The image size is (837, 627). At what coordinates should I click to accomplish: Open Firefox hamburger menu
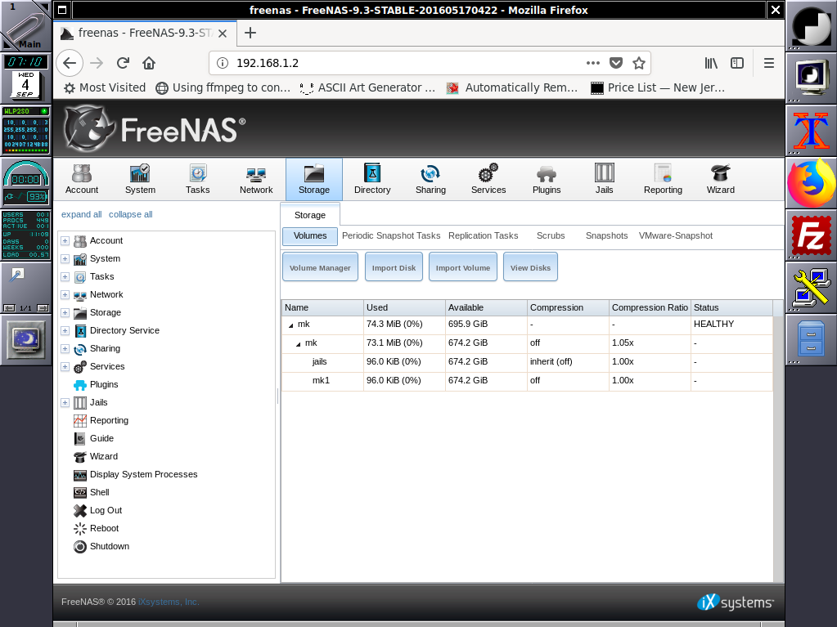(x=768, y=63)
